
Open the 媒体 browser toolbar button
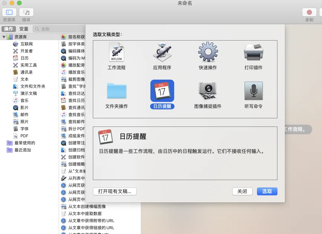point(26,12)
